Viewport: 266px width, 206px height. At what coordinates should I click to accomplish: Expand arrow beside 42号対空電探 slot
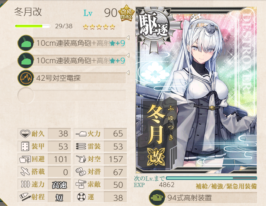click(x=128, y=73)
